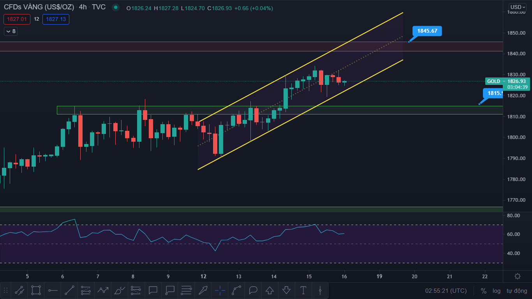Select the speech balloon tool

253,290
